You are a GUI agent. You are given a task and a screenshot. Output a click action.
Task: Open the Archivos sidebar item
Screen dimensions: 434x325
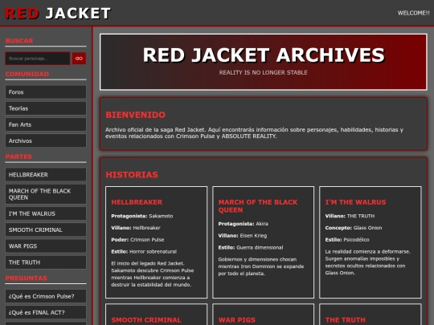pyautogui.click(x=46, y=141)
